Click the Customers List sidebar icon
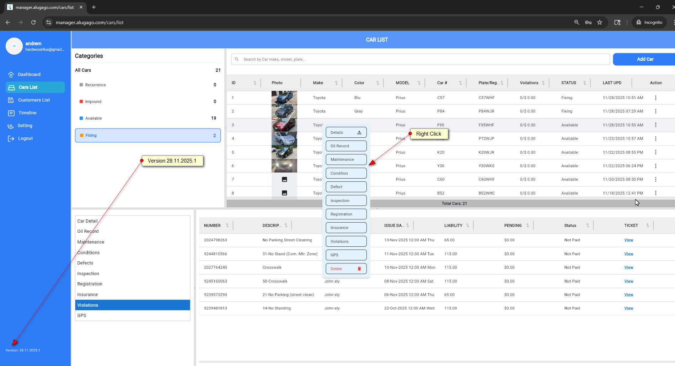The width and height of the screenshot is (675, 366). click(x=11, y=100)
